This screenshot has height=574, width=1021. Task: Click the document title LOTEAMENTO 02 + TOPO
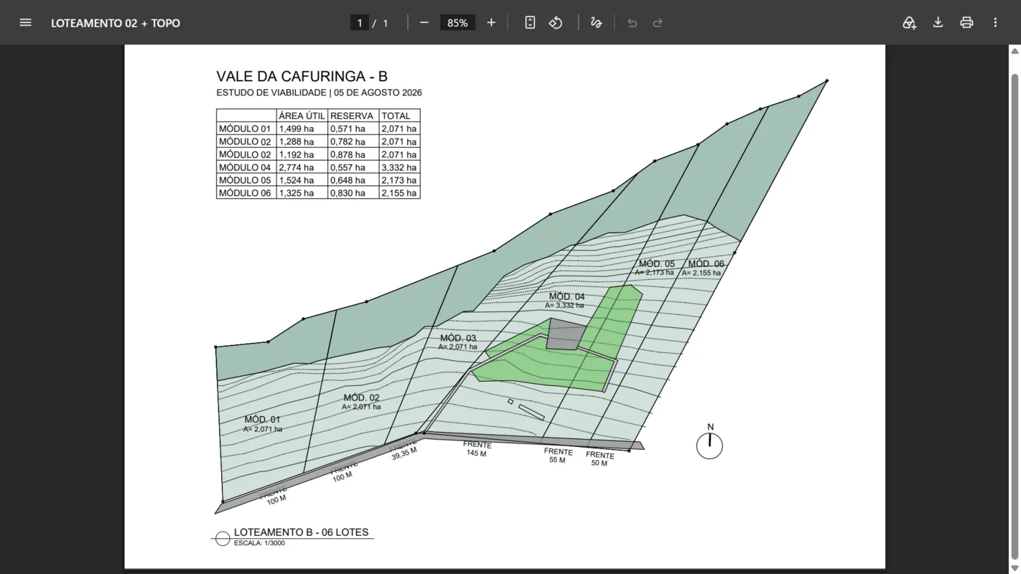[116, 23]
